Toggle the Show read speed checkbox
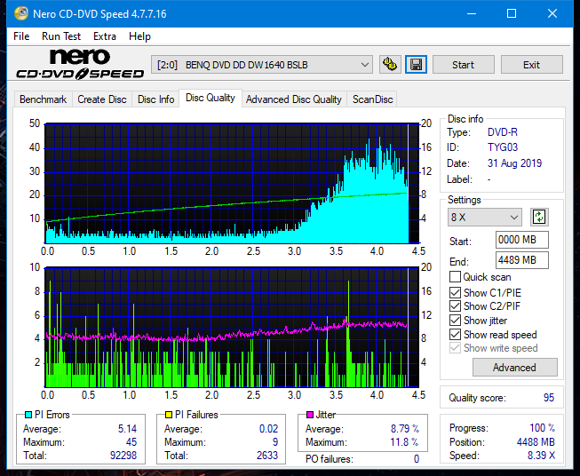Image resolution: width=580 pixels, height=476 pixels. [x=455, y=334]
